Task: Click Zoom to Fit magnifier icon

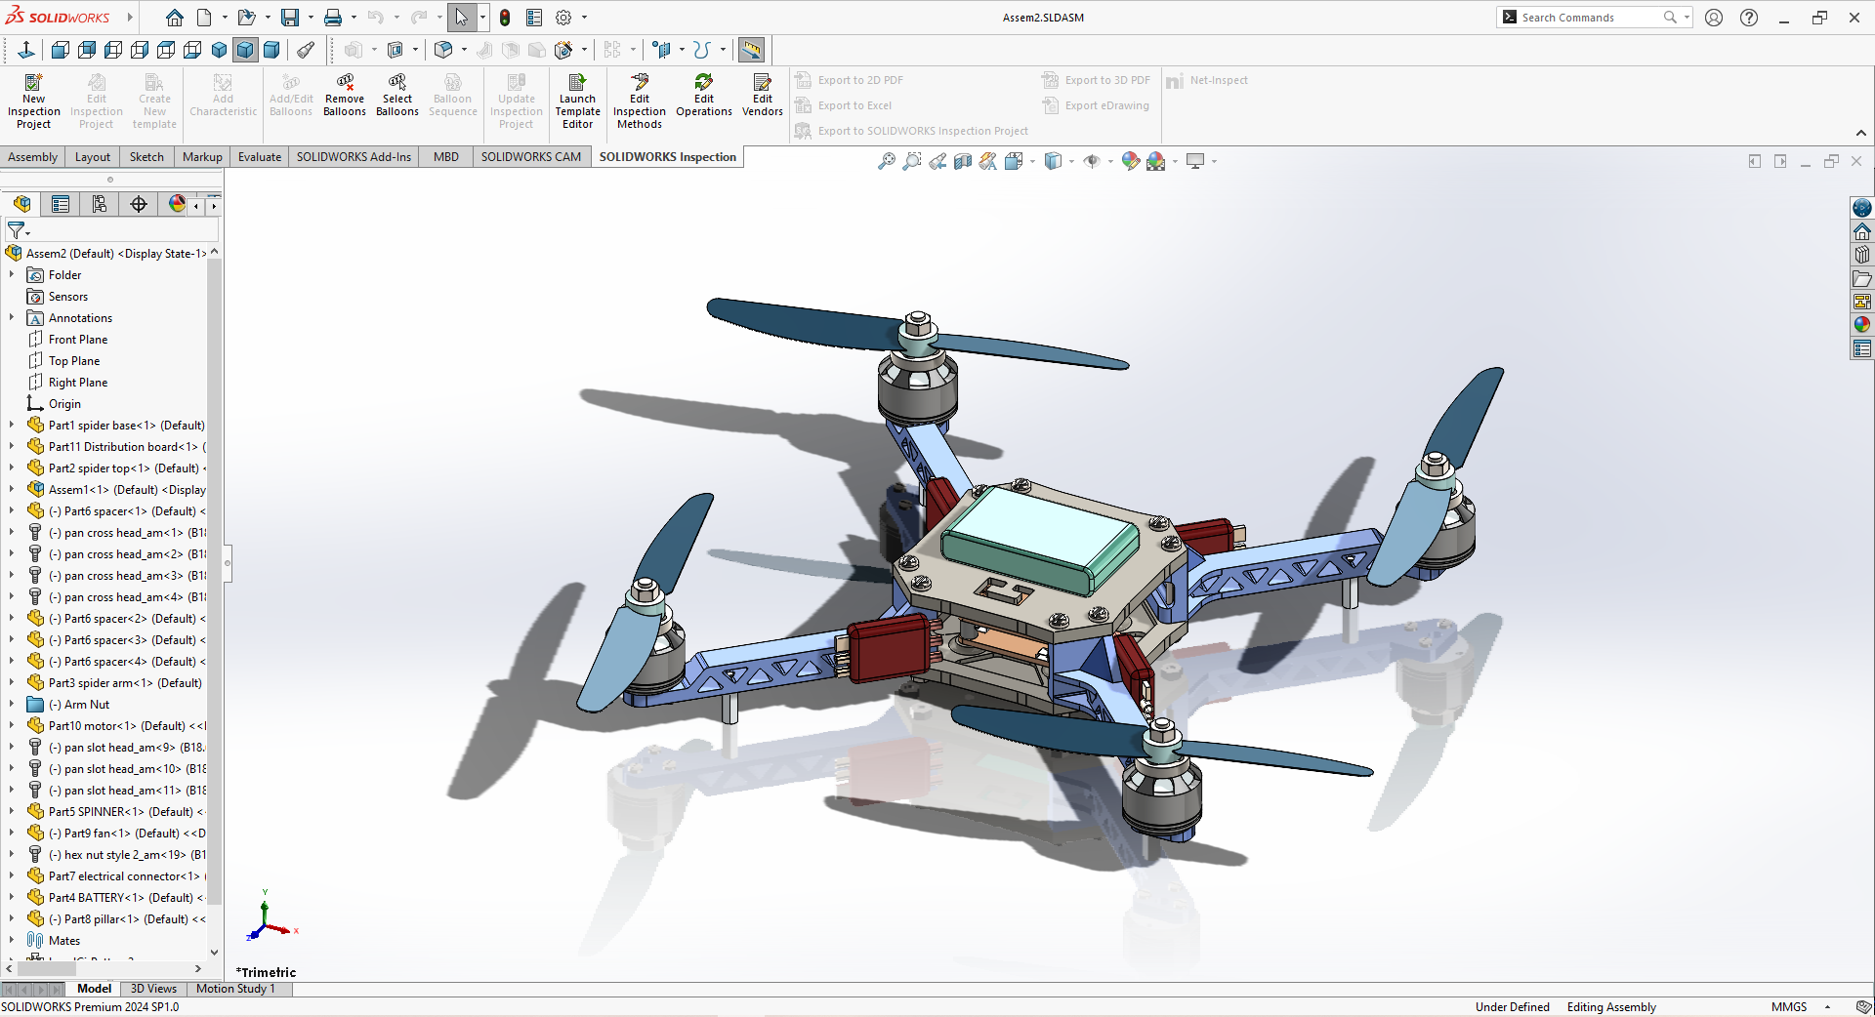Action: click(x=887, y=162)
